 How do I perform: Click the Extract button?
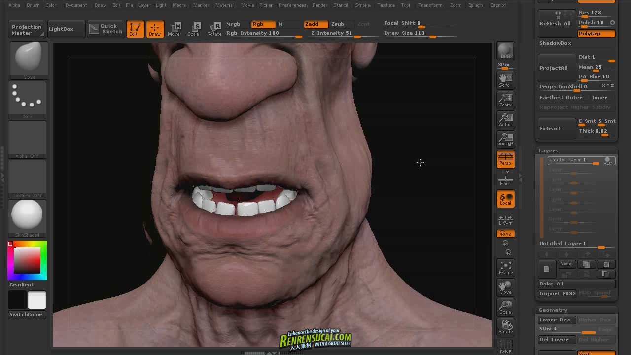[557, 129]
